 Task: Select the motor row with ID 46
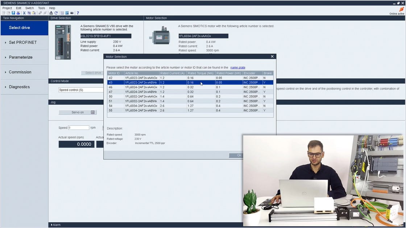point(190,87)
